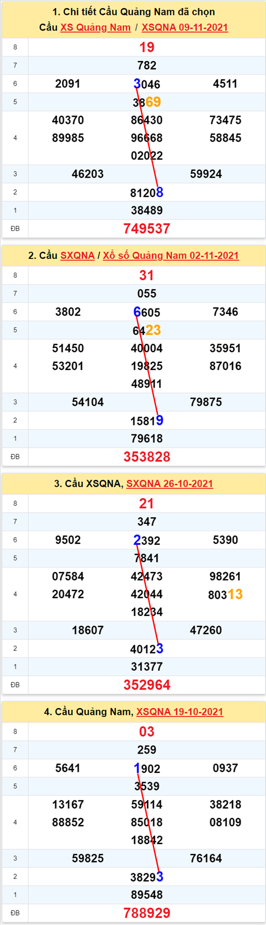Screen dimensions: 266x925
Task: Click the number 3869
Action: click(147, 102)
